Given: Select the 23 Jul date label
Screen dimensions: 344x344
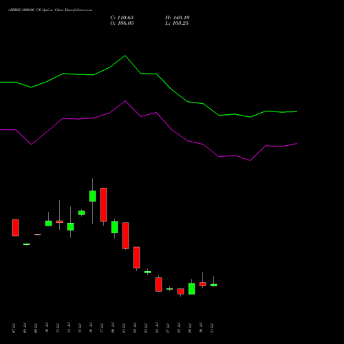Looking at the screenshot, I should click(x=146, y=328).
